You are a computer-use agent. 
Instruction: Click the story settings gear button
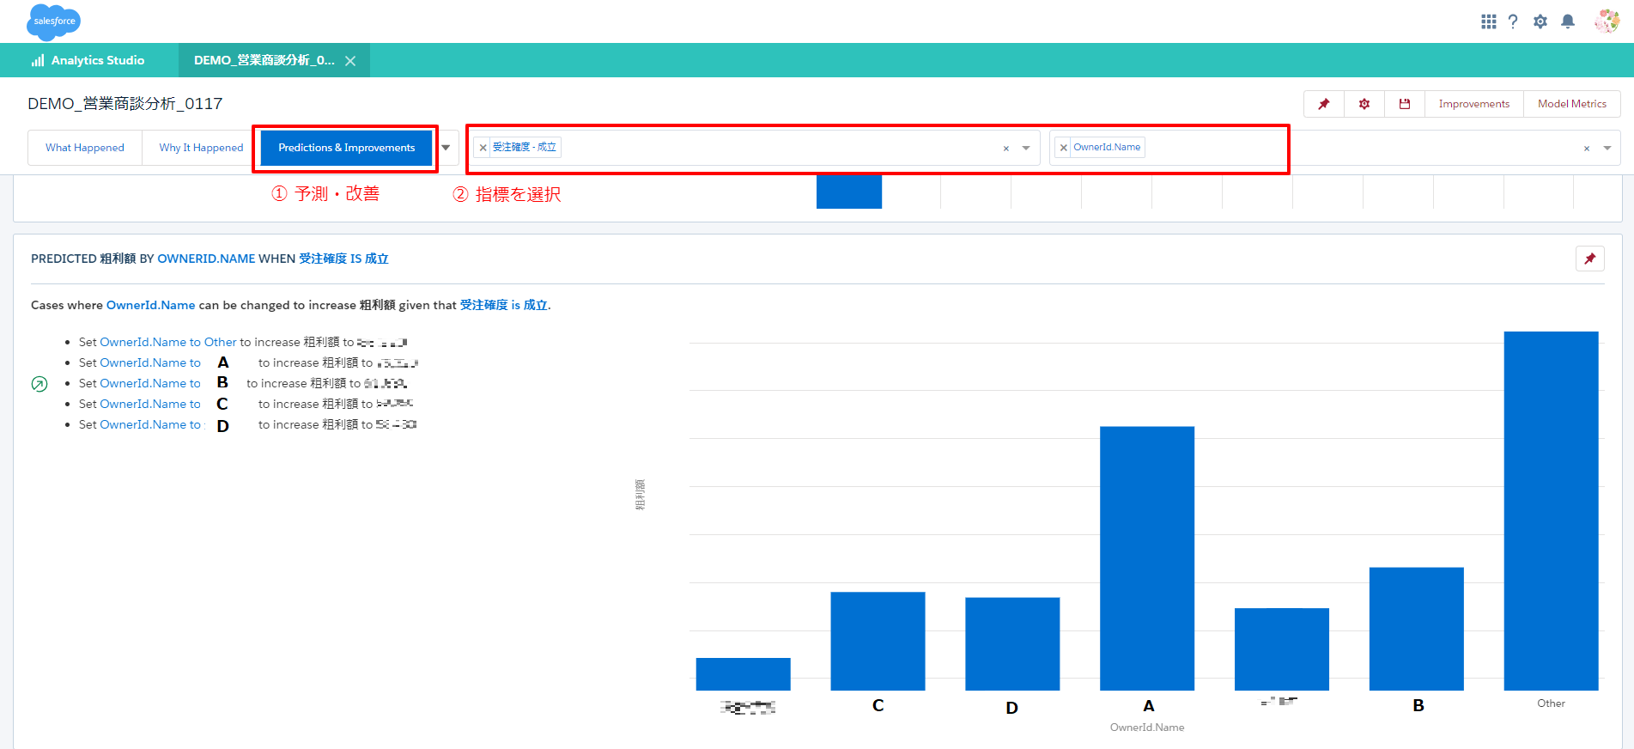[x=1364, y=104]
